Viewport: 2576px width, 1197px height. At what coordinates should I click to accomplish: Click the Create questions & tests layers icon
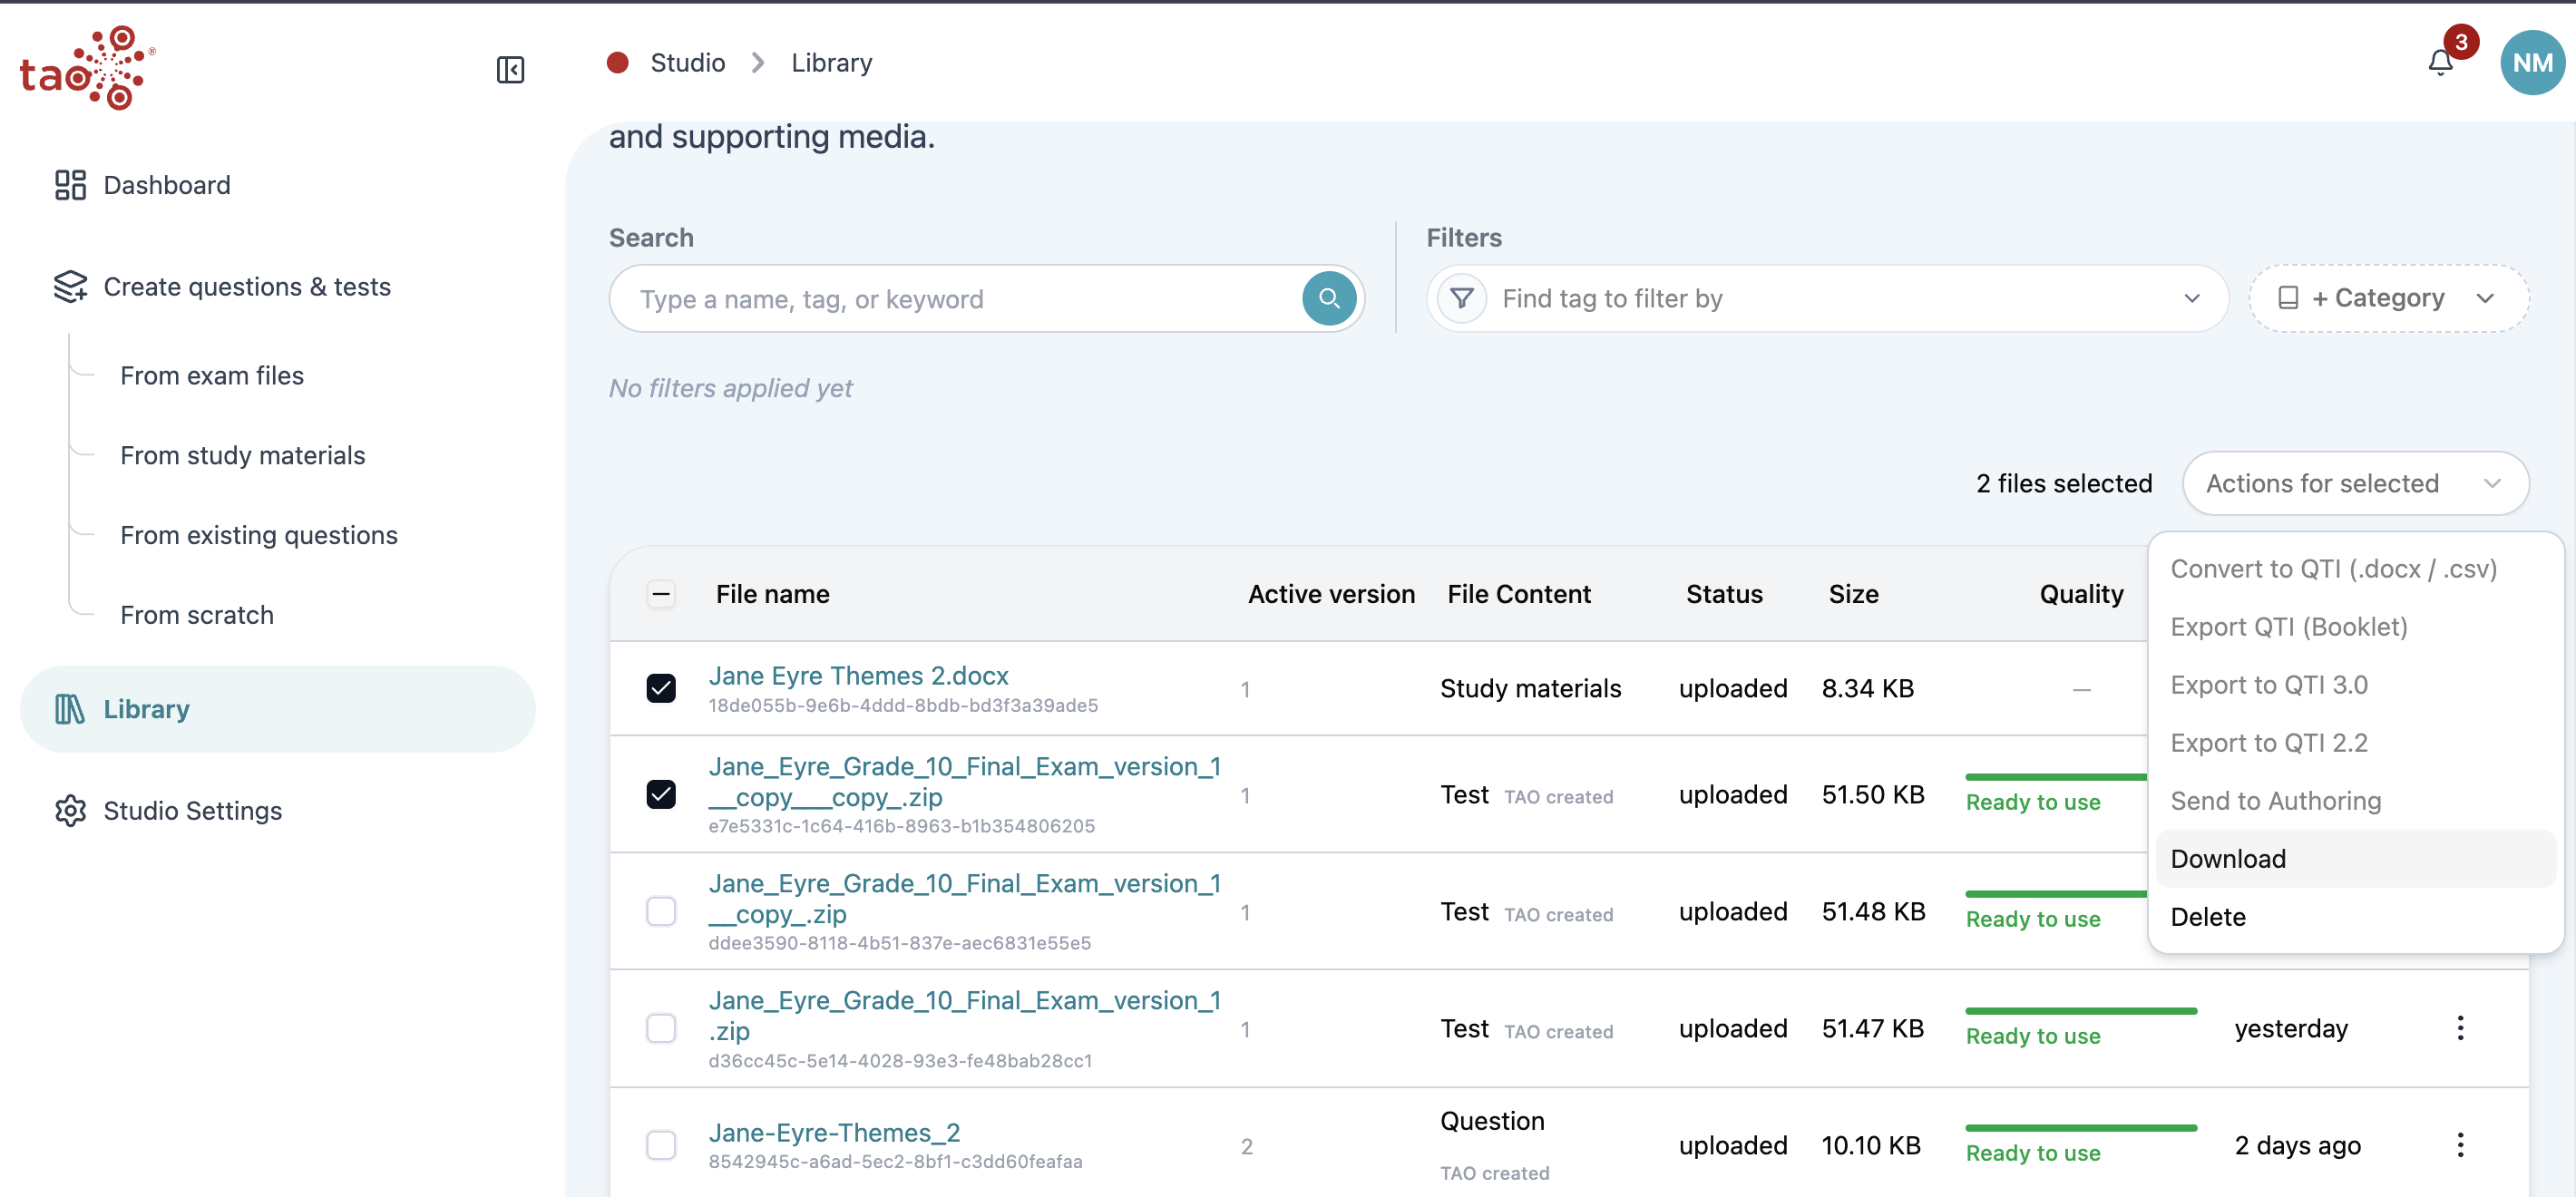coord(70,287)
